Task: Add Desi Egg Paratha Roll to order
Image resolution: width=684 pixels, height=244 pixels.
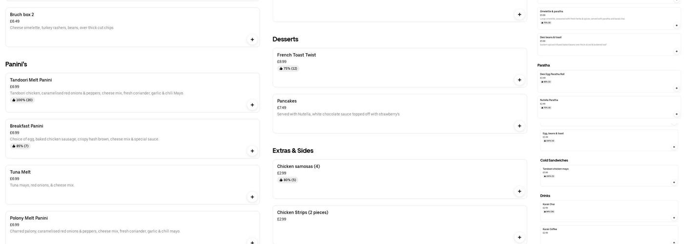Action: 677,88
